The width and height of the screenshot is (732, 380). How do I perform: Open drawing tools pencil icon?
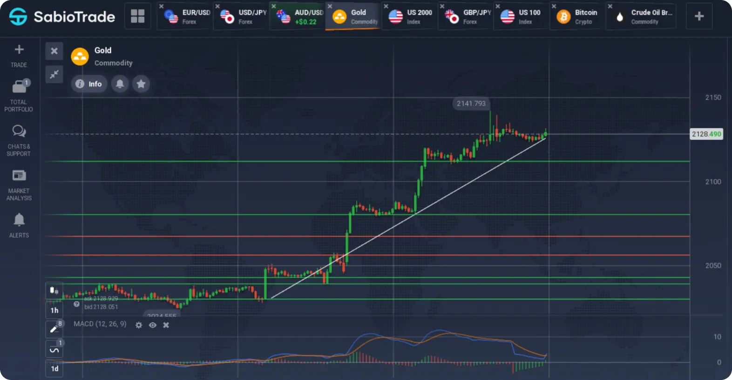click(x=54, y=329)
